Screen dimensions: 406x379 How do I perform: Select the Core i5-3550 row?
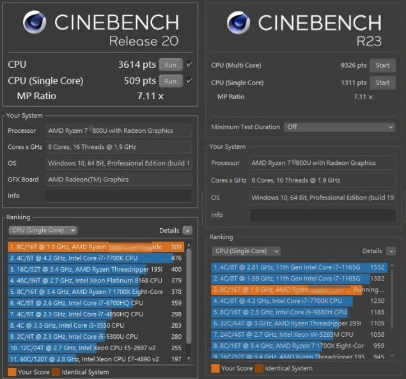click(96, 325)
